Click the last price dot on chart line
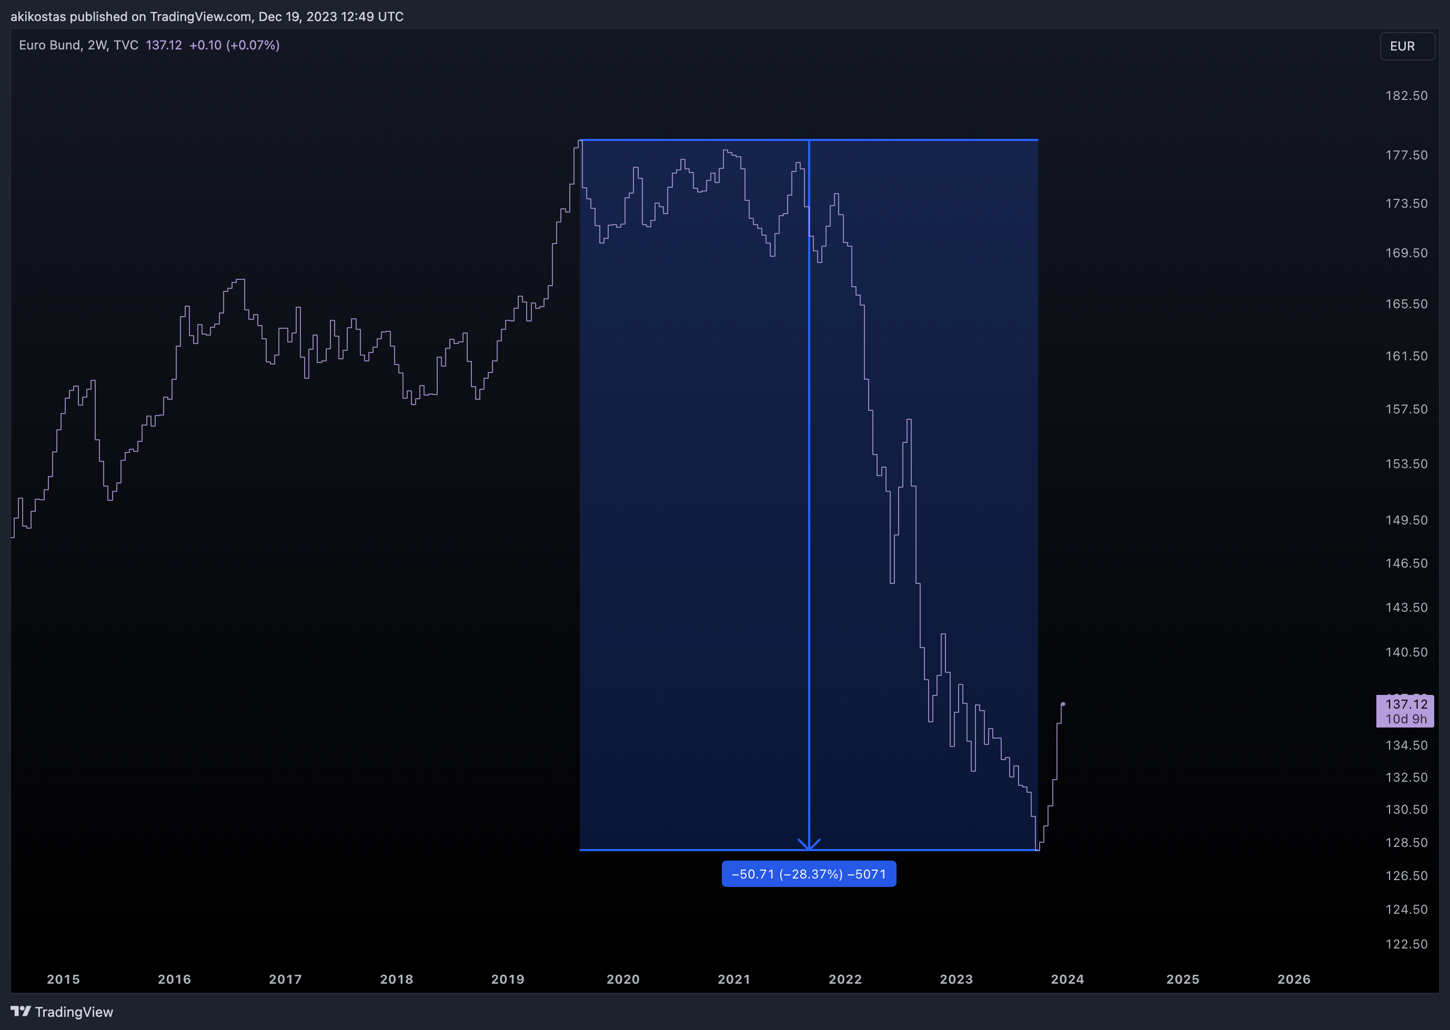The height and width of the screenshot is (1030, 1450). [1063, 704]
